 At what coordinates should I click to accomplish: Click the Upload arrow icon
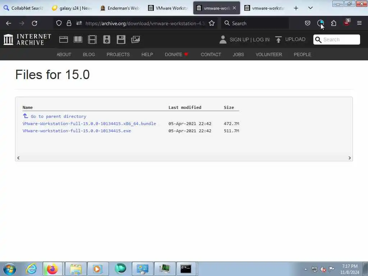point(279,40)
